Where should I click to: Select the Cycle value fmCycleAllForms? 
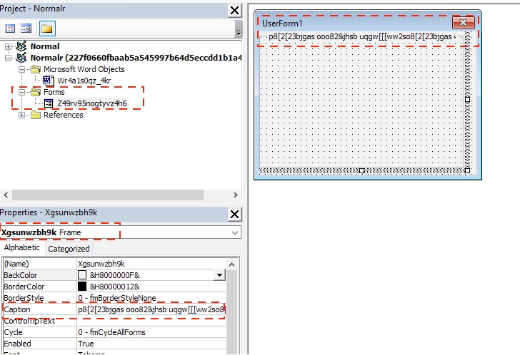111,332
